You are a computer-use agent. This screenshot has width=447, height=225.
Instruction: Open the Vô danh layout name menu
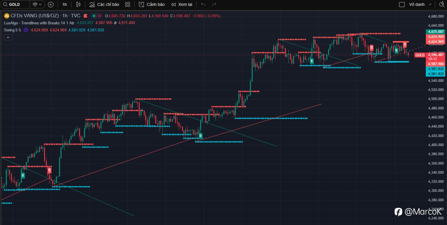point(417,5)
